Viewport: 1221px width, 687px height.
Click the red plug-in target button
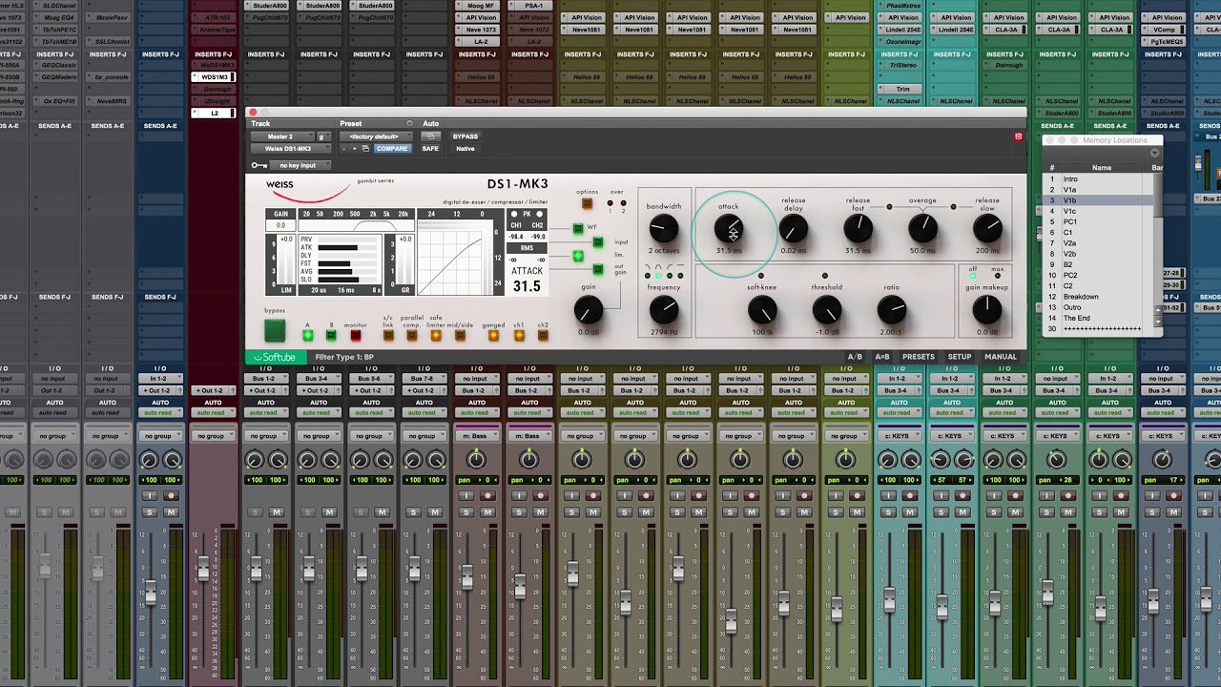click(x=1018, y=136)
